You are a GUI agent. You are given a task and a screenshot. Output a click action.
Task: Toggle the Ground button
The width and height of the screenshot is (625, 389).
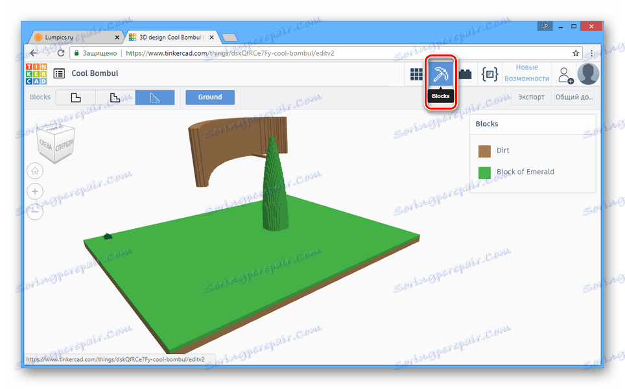pos(210,97)
